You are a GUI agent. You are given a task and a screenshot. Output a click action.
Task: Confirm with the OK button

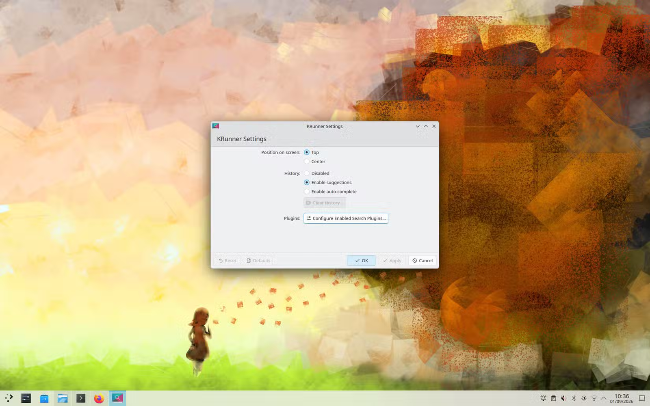pos(361,261)
